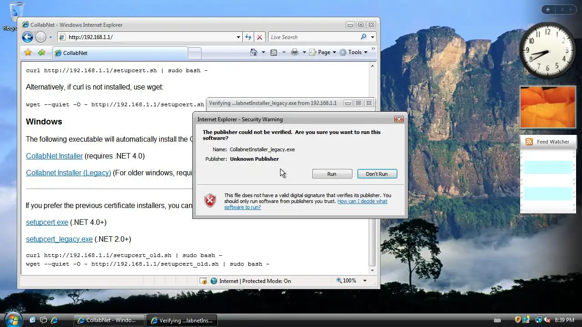Open the Favorites Center star icon
Viewport: 582px width, 327px height.
click(x=28, y=53)
